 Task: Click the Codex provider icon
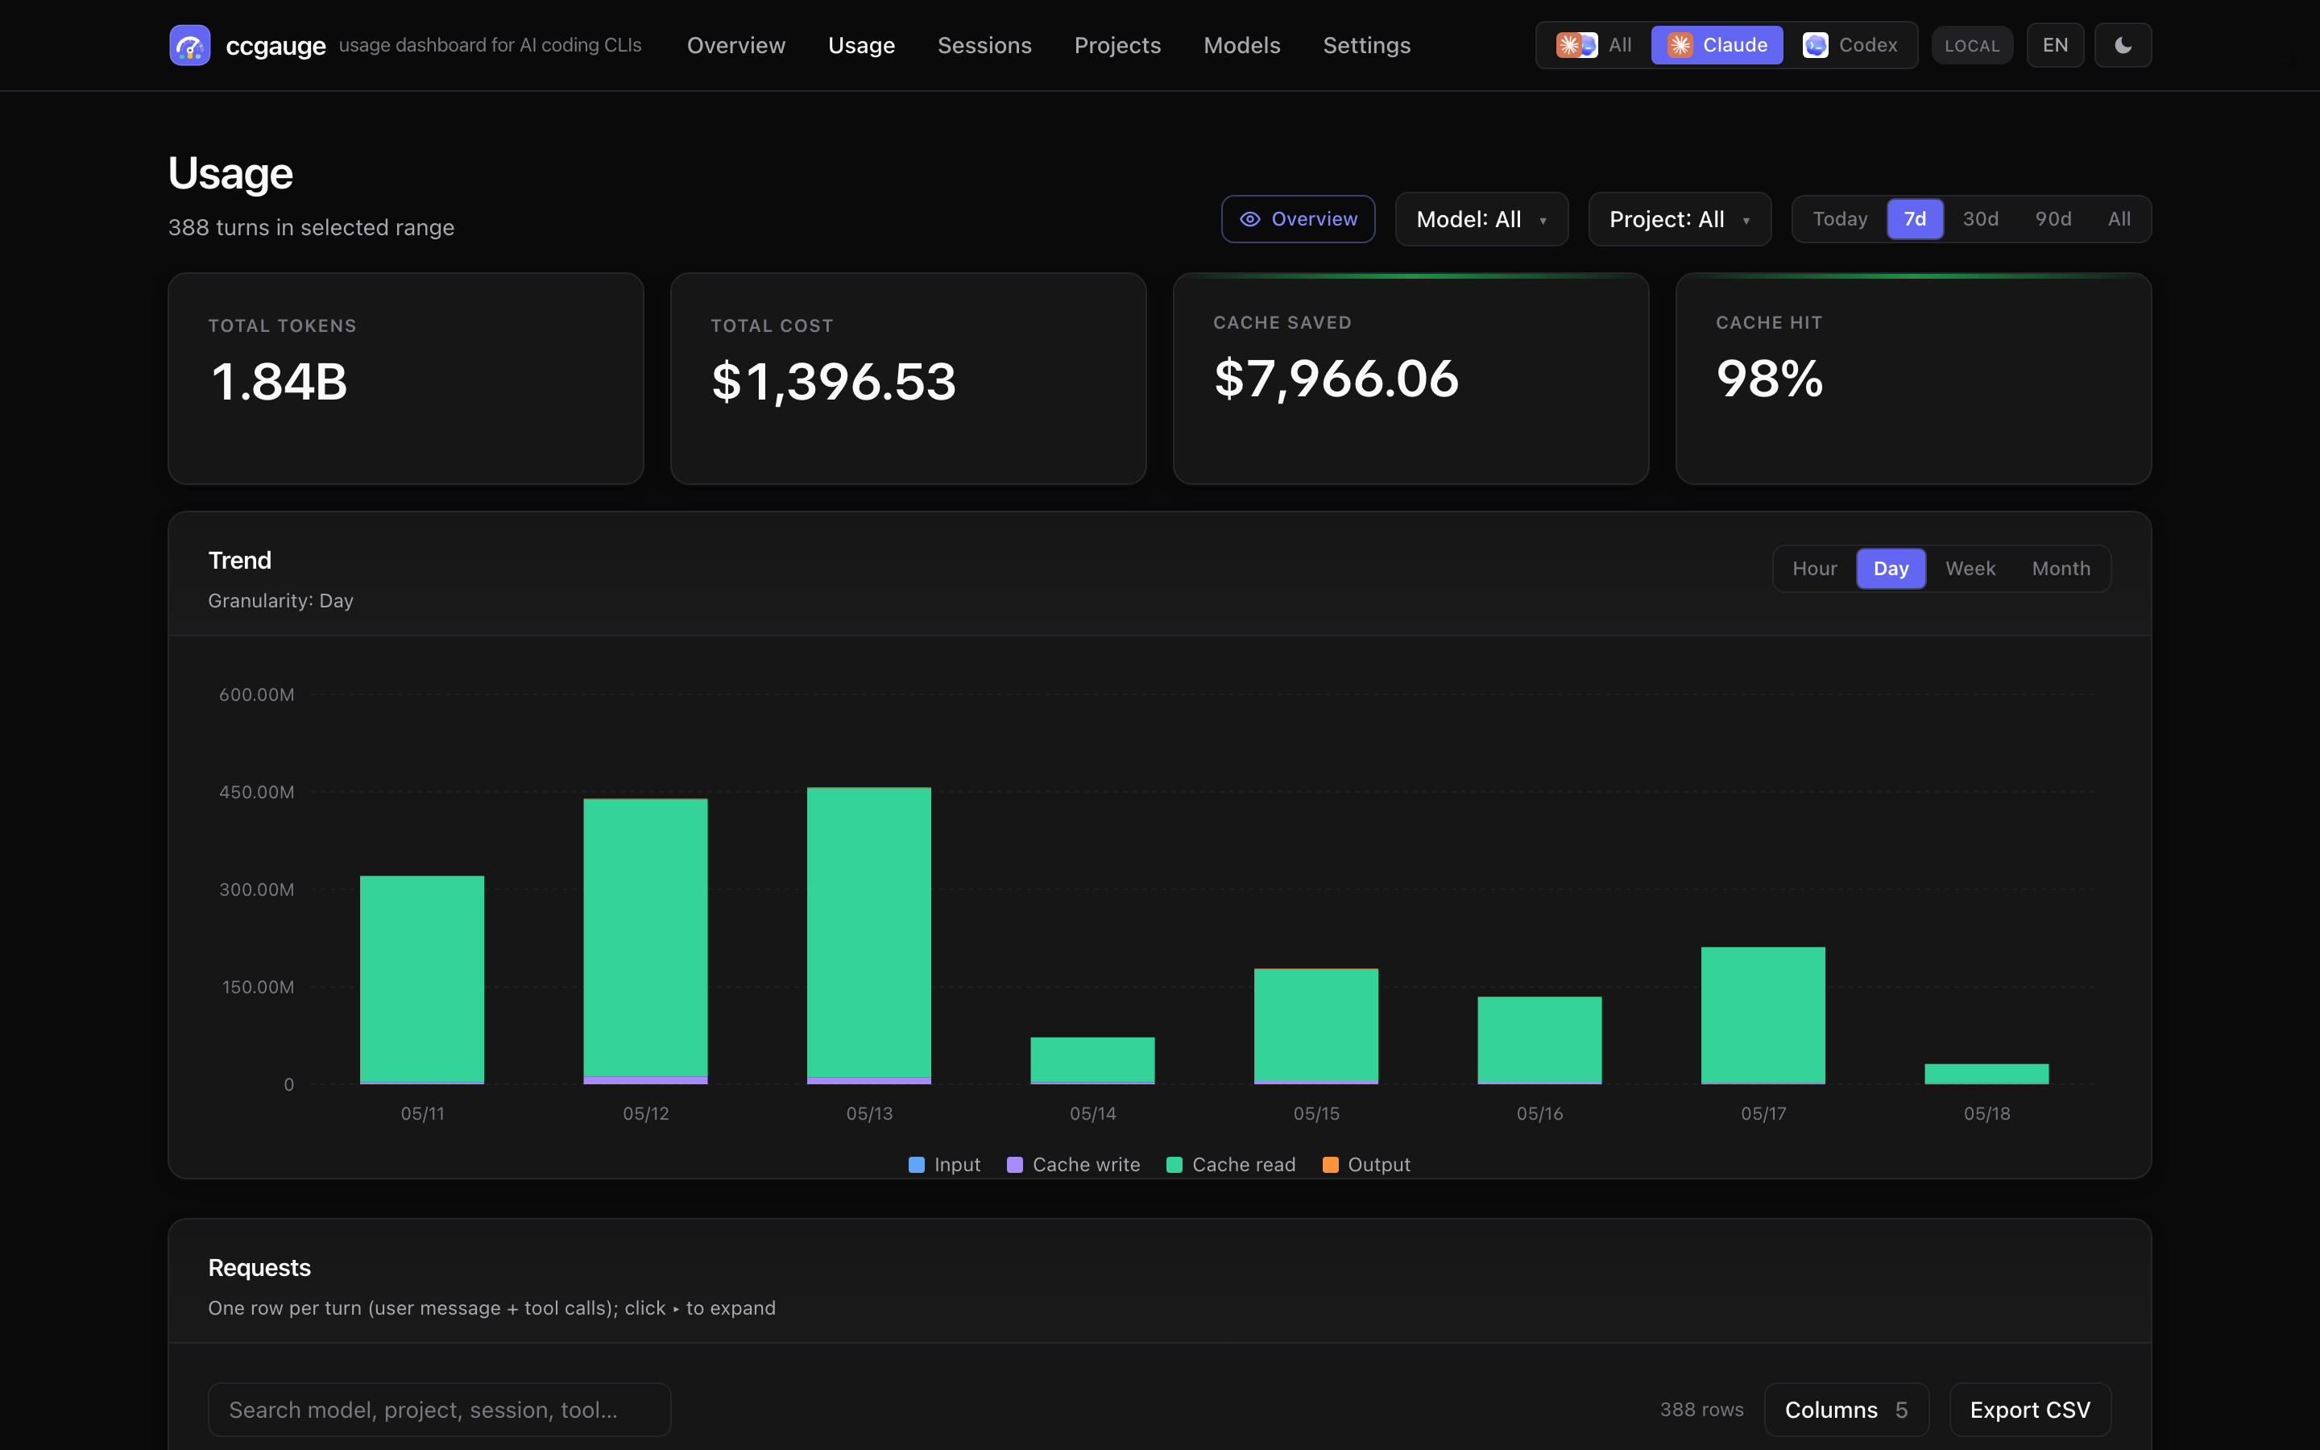point(1815,45)
